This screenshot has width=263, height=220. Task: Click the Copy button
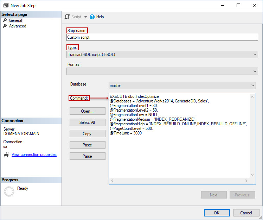coord(88,134)
